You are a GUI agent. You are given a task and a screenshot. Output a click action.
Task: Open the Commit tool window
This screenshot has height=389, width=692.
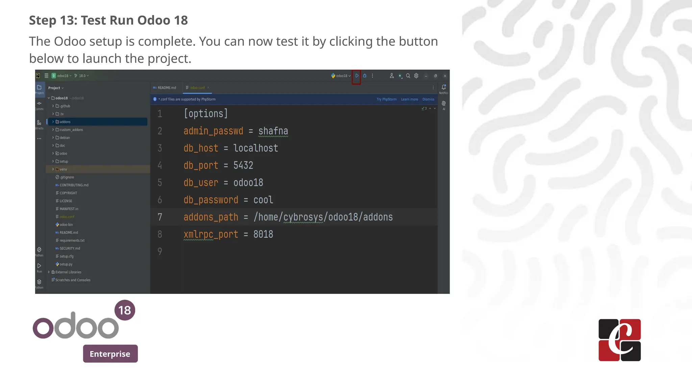click(39, 104)
